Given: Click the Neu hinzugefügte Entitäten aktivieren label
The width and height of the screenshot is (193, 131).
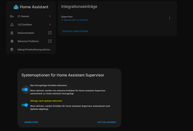Looking at the screenshot, I should click(x=49, y=85).
